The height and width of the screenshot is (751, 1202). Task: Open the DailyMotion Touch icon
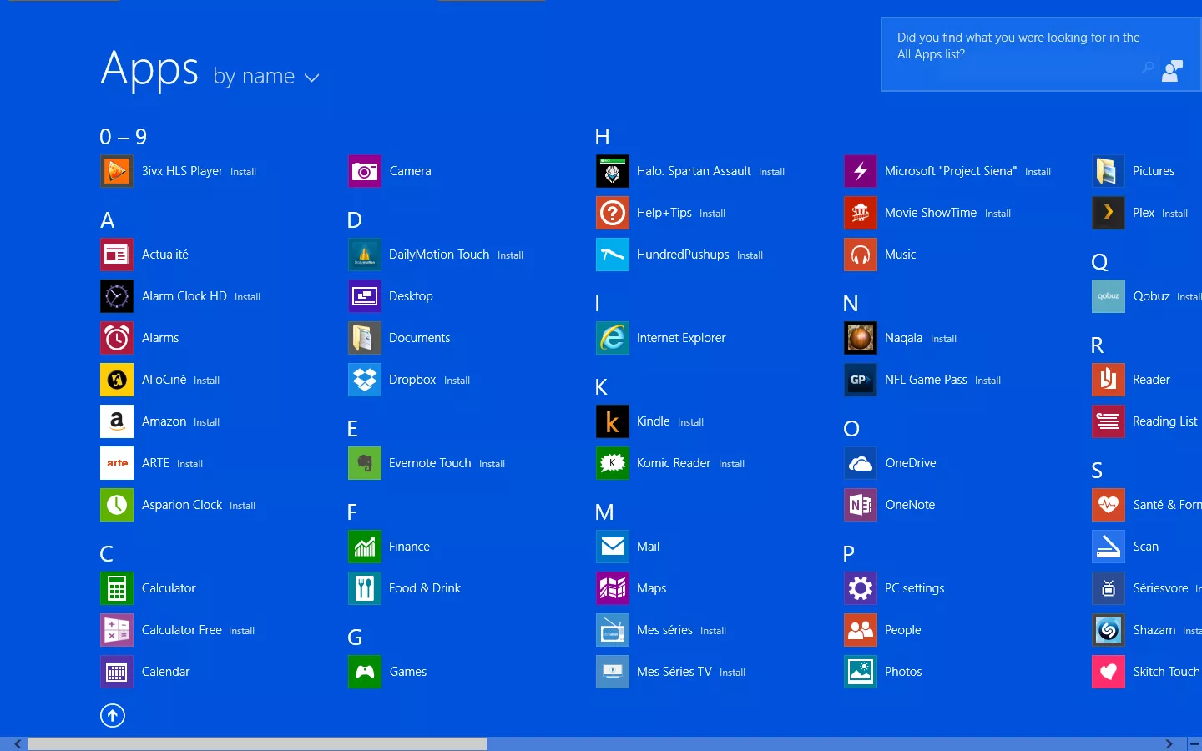pyautogui.click(x=365, y=255)
